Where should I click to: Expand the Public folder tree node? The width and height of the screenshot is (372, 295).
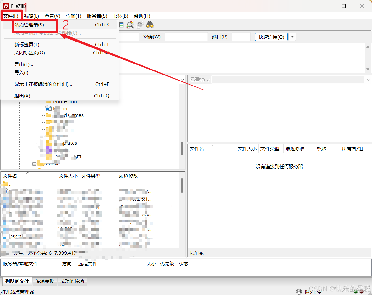[34, 164]
